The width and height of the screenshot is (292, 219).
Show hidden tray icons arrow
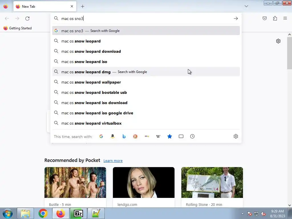click(242, 214)
